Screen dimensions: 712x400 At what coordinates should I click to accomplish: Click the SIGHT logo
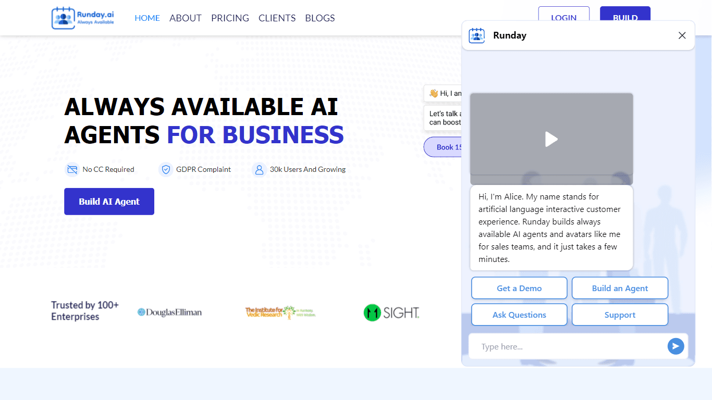coord(391,312)
